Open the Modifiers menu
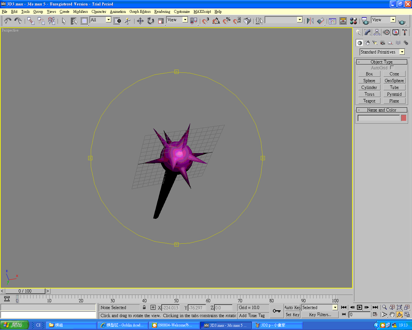This screenshot has height=330, width=412. pyautogui.click(x=80, y=12)
